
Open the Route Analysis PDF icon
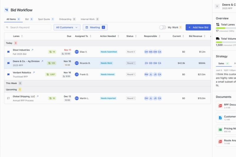pos(220,141)
